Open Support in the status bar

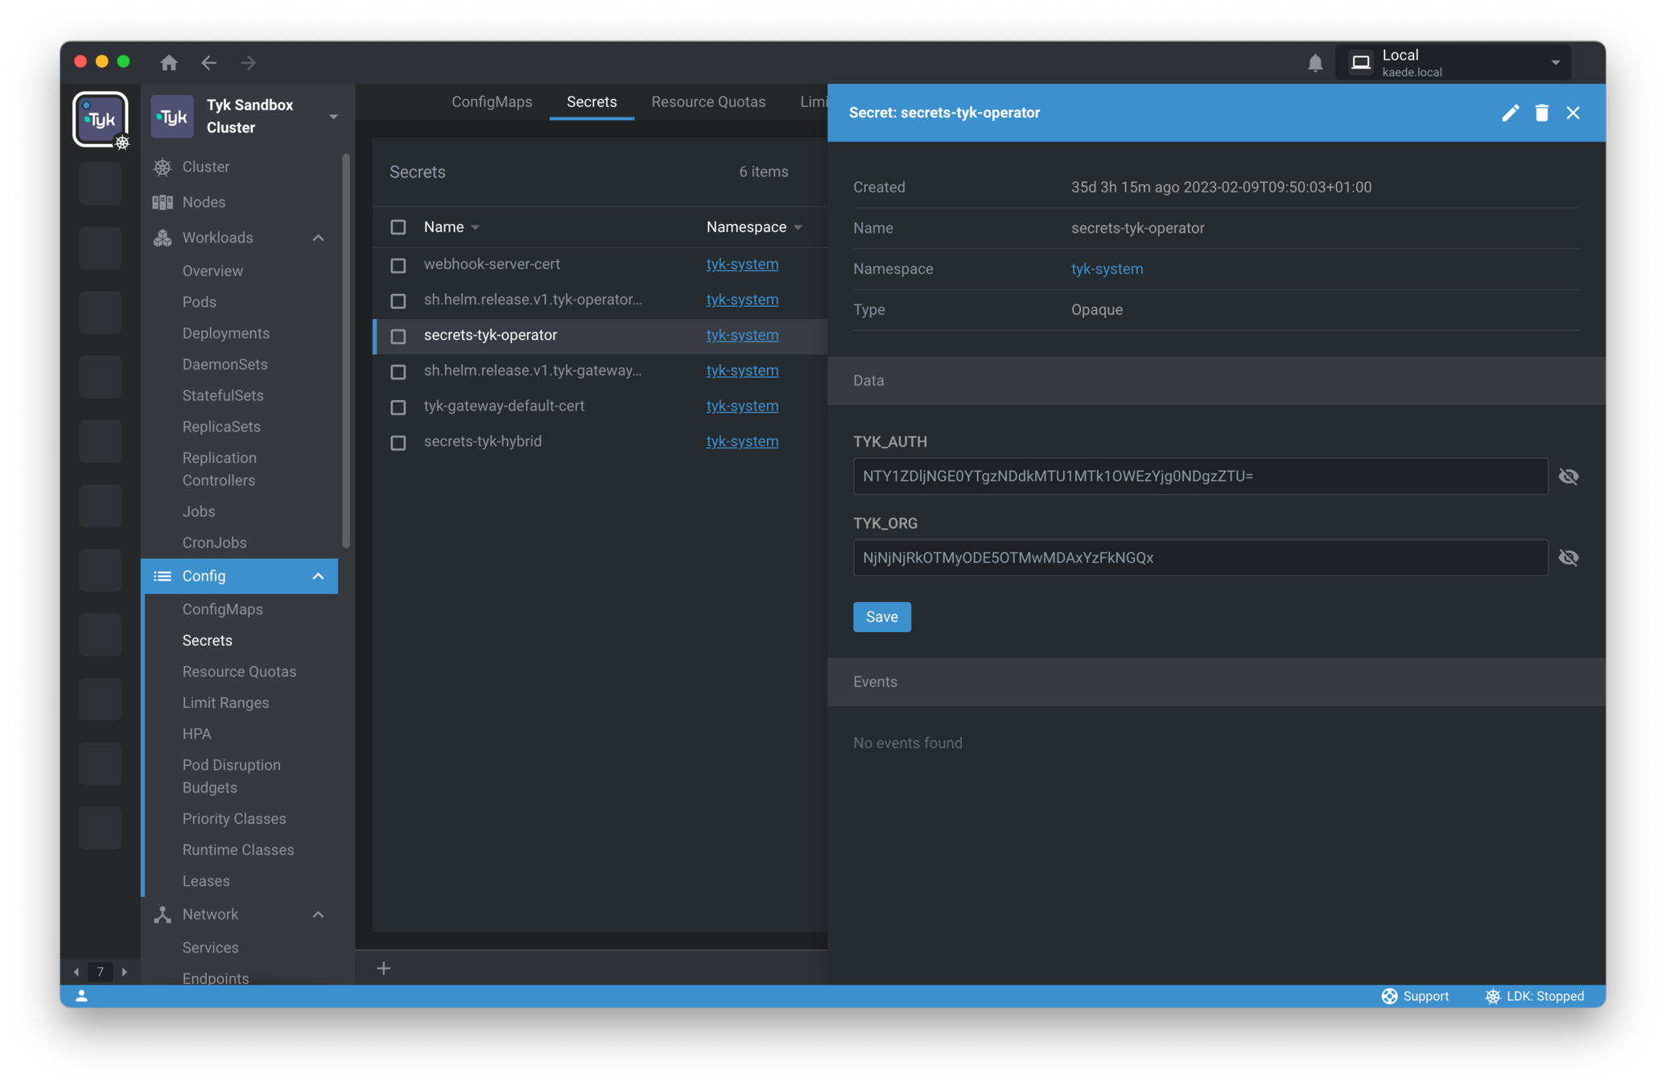1415,996
